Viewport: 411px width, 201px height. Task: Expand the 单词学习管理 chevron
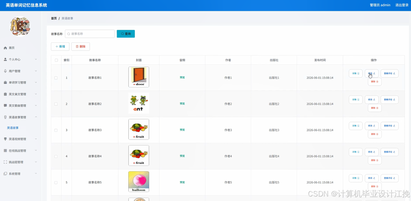click(36, 82)
